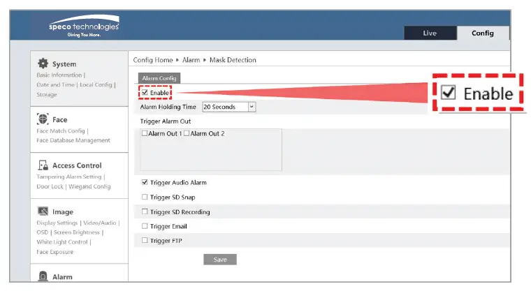Check the Alarm Out 2 box
Viewport: 531px width, 291px height.
pyautogui.click(x=187, y=133)
